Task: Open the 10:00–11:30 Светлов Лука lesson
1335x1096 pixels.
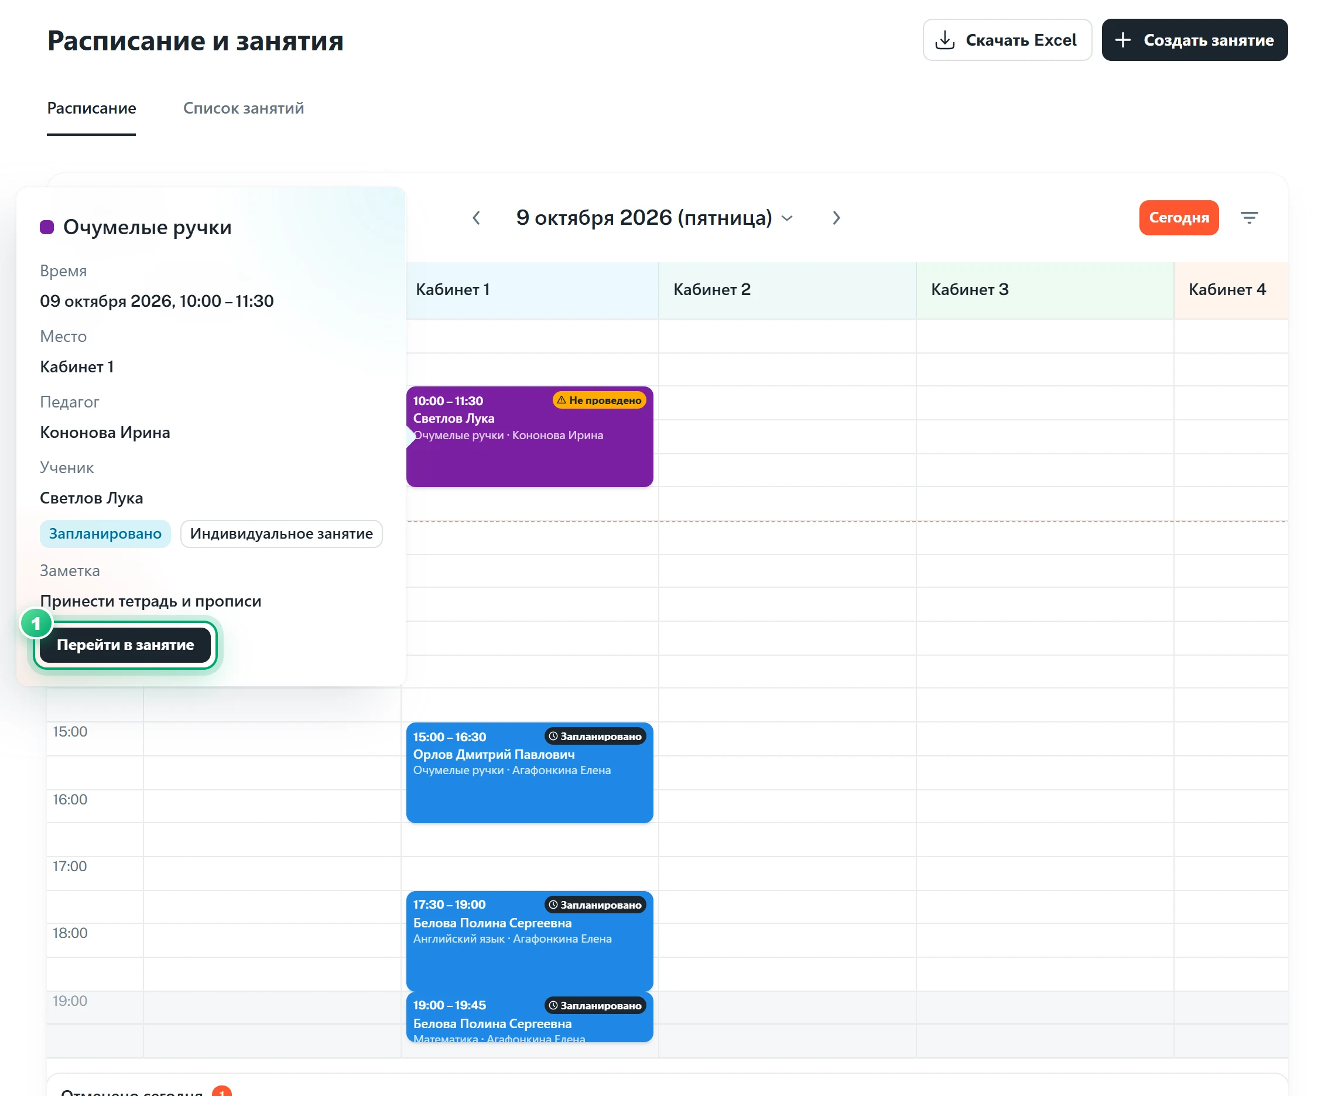Action: (x=529, y=437)
